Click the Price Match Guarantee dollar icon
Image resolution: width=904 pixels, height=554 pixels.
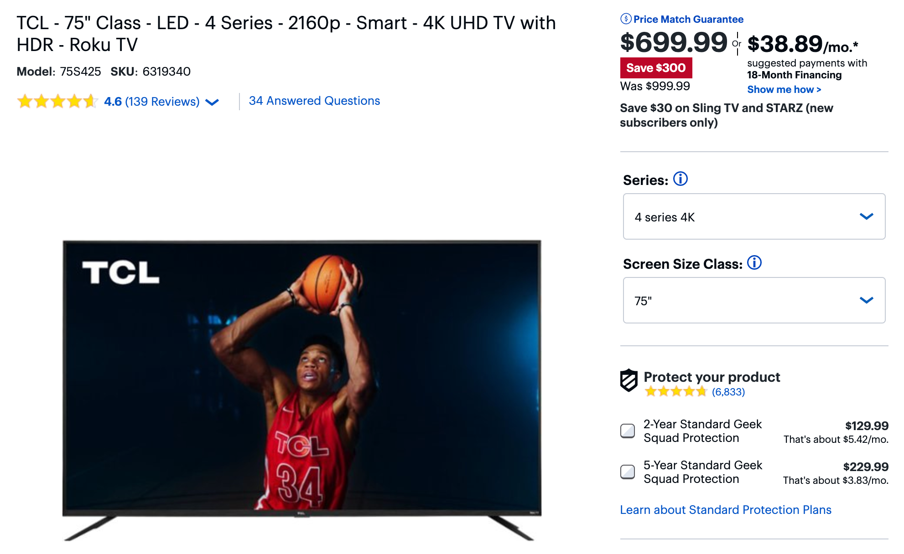pyautogui.click(x=625, y=19)
